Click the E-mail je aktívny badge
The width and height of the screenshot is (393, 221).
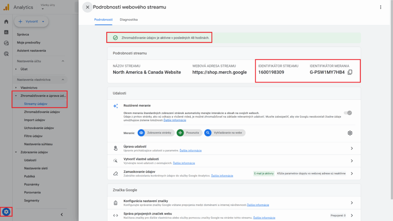264,173
